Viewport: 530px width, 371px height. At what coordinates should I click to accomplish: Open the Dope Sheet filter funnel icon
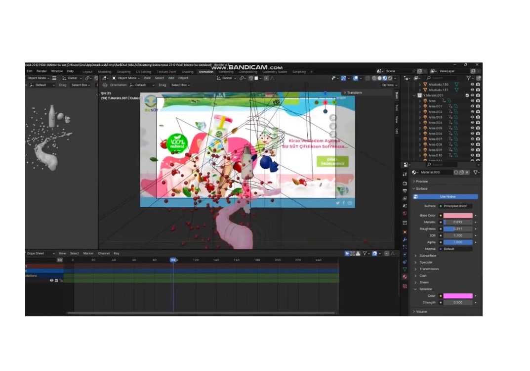[365, 253]
